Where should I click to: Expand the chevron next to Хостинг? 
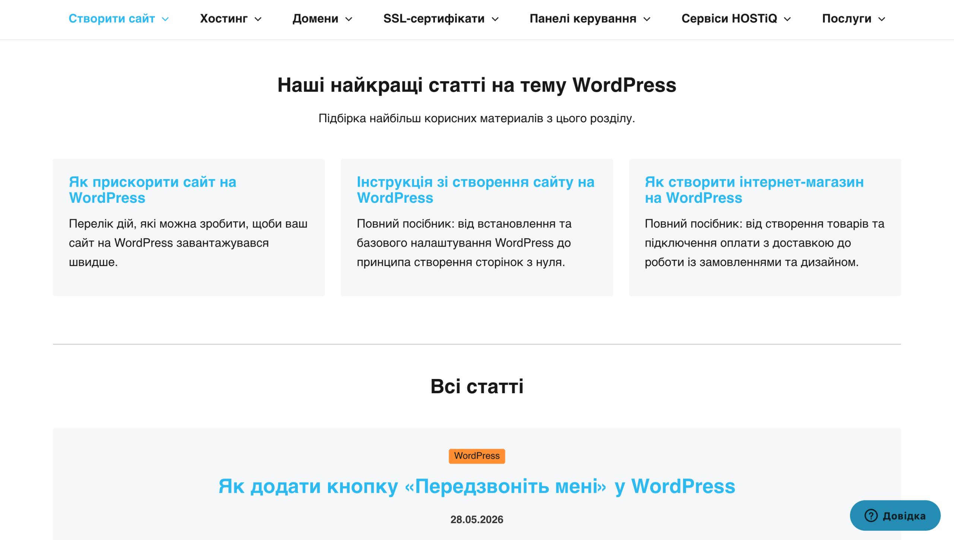tap(258, 19)
